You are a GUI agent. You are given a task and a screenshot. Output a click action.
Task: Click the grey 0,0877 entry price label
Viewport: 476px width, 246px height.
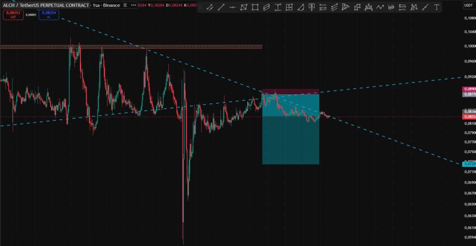coord(469,94)
